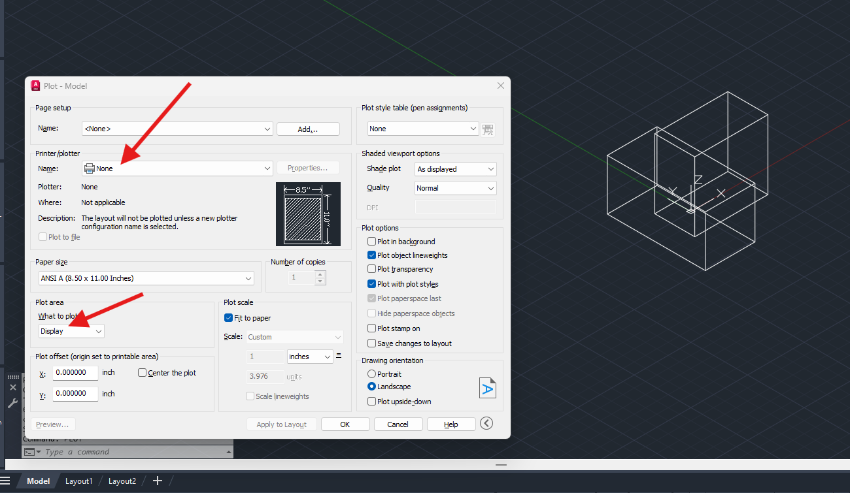Switch to the Model tab

click(x=38, y=481)
